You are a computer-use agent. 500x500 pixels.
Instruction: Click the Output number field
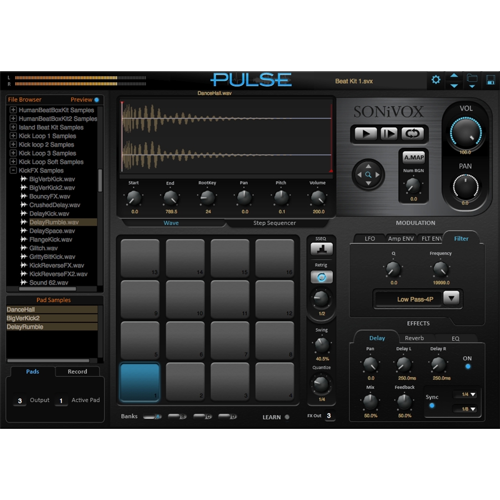tap(20, 401)
